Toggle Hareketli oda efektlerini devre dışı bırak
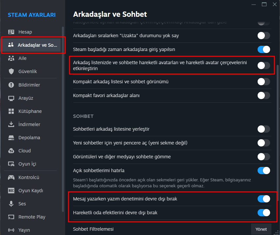The image size is (280, 235). [x=264, y=213]
